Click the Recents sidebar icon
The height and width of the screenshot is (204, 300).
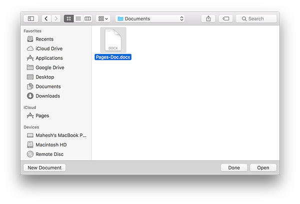30,39
